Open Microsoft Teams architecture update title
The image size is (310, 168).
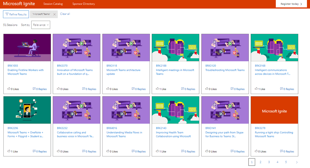(124, 72)
